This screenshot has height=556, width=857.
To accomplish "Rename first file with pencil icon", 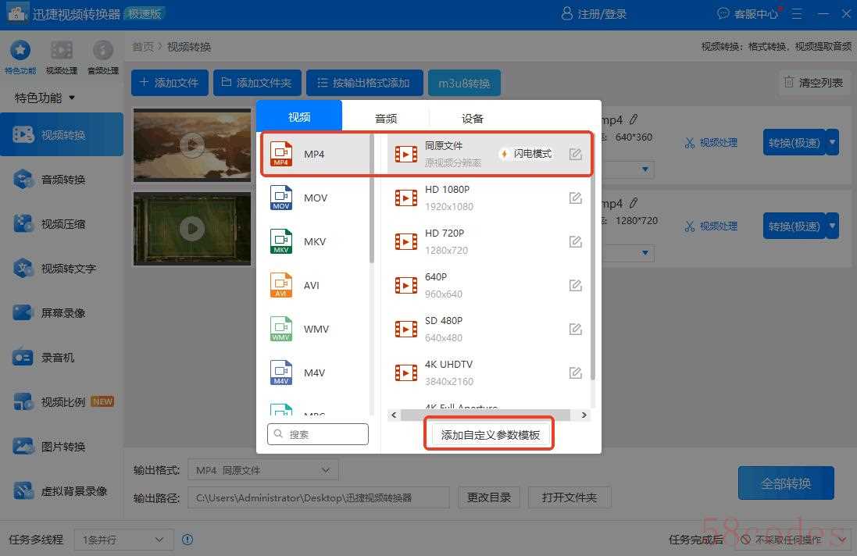I will tap(634, 119).
